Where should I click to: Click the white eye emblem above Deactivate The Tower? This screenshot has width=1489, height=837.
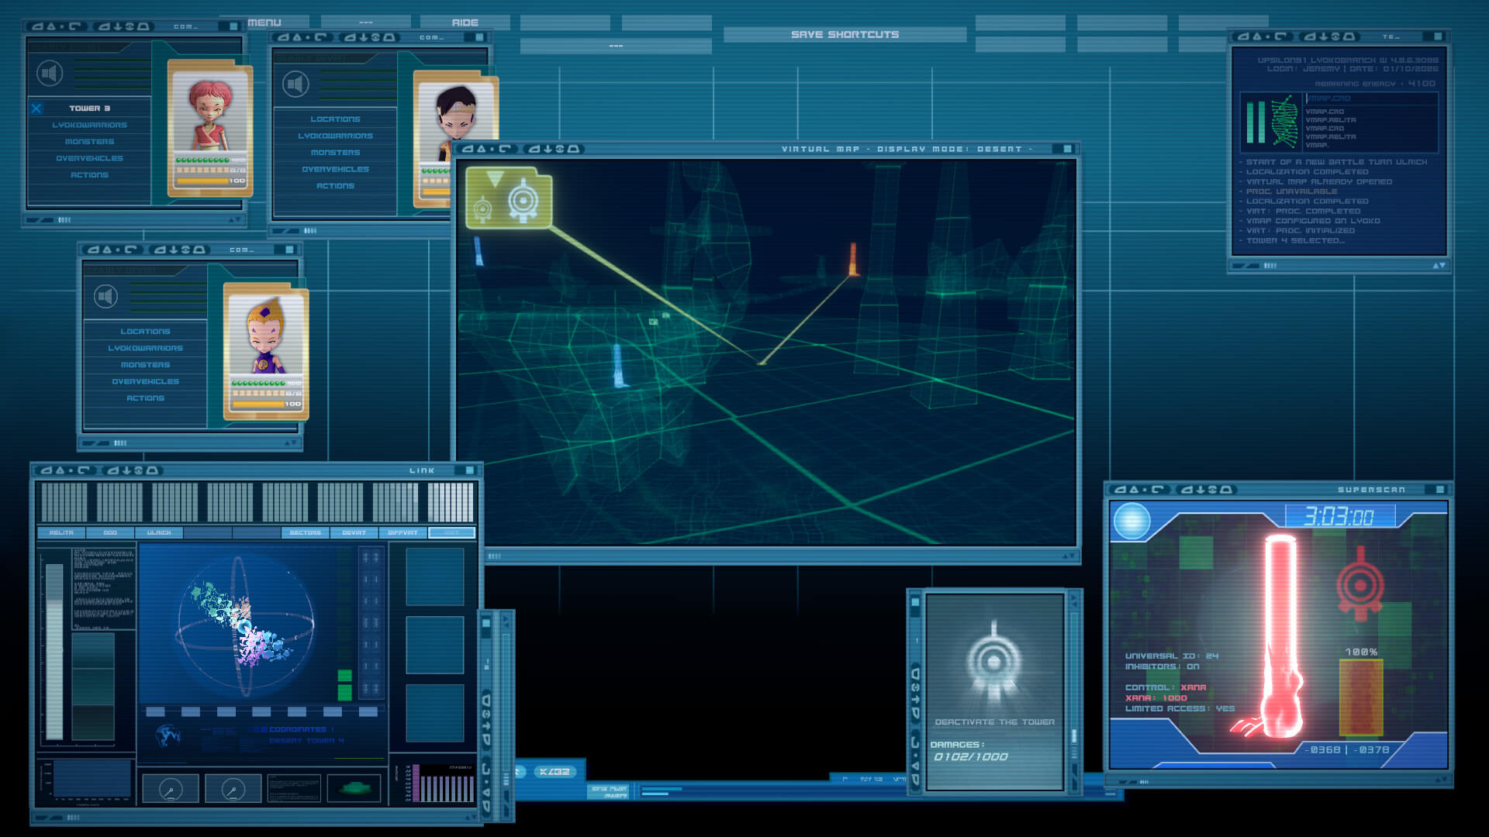click(993, 661)
